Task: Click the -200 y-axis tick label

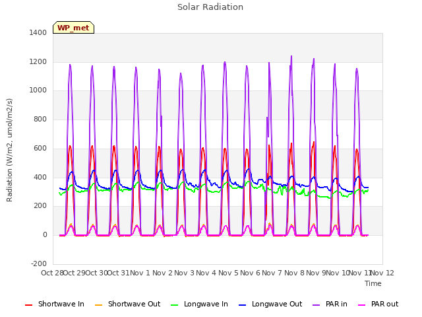Action: point(39,264)
